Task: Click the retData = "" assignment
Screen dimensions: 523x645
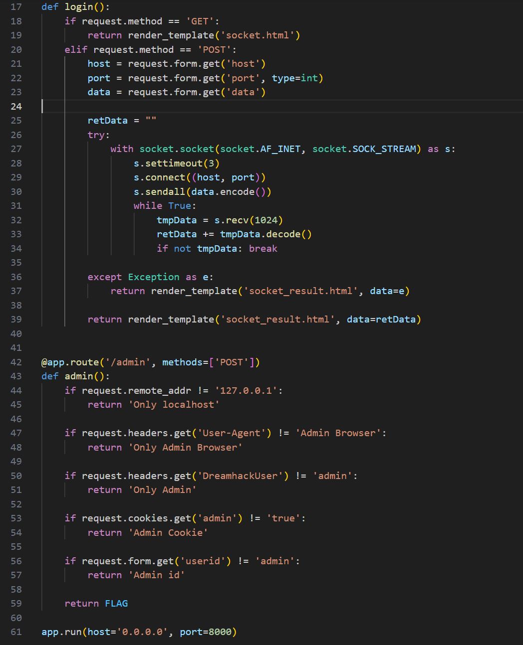Action: click(x=122, y=121)
